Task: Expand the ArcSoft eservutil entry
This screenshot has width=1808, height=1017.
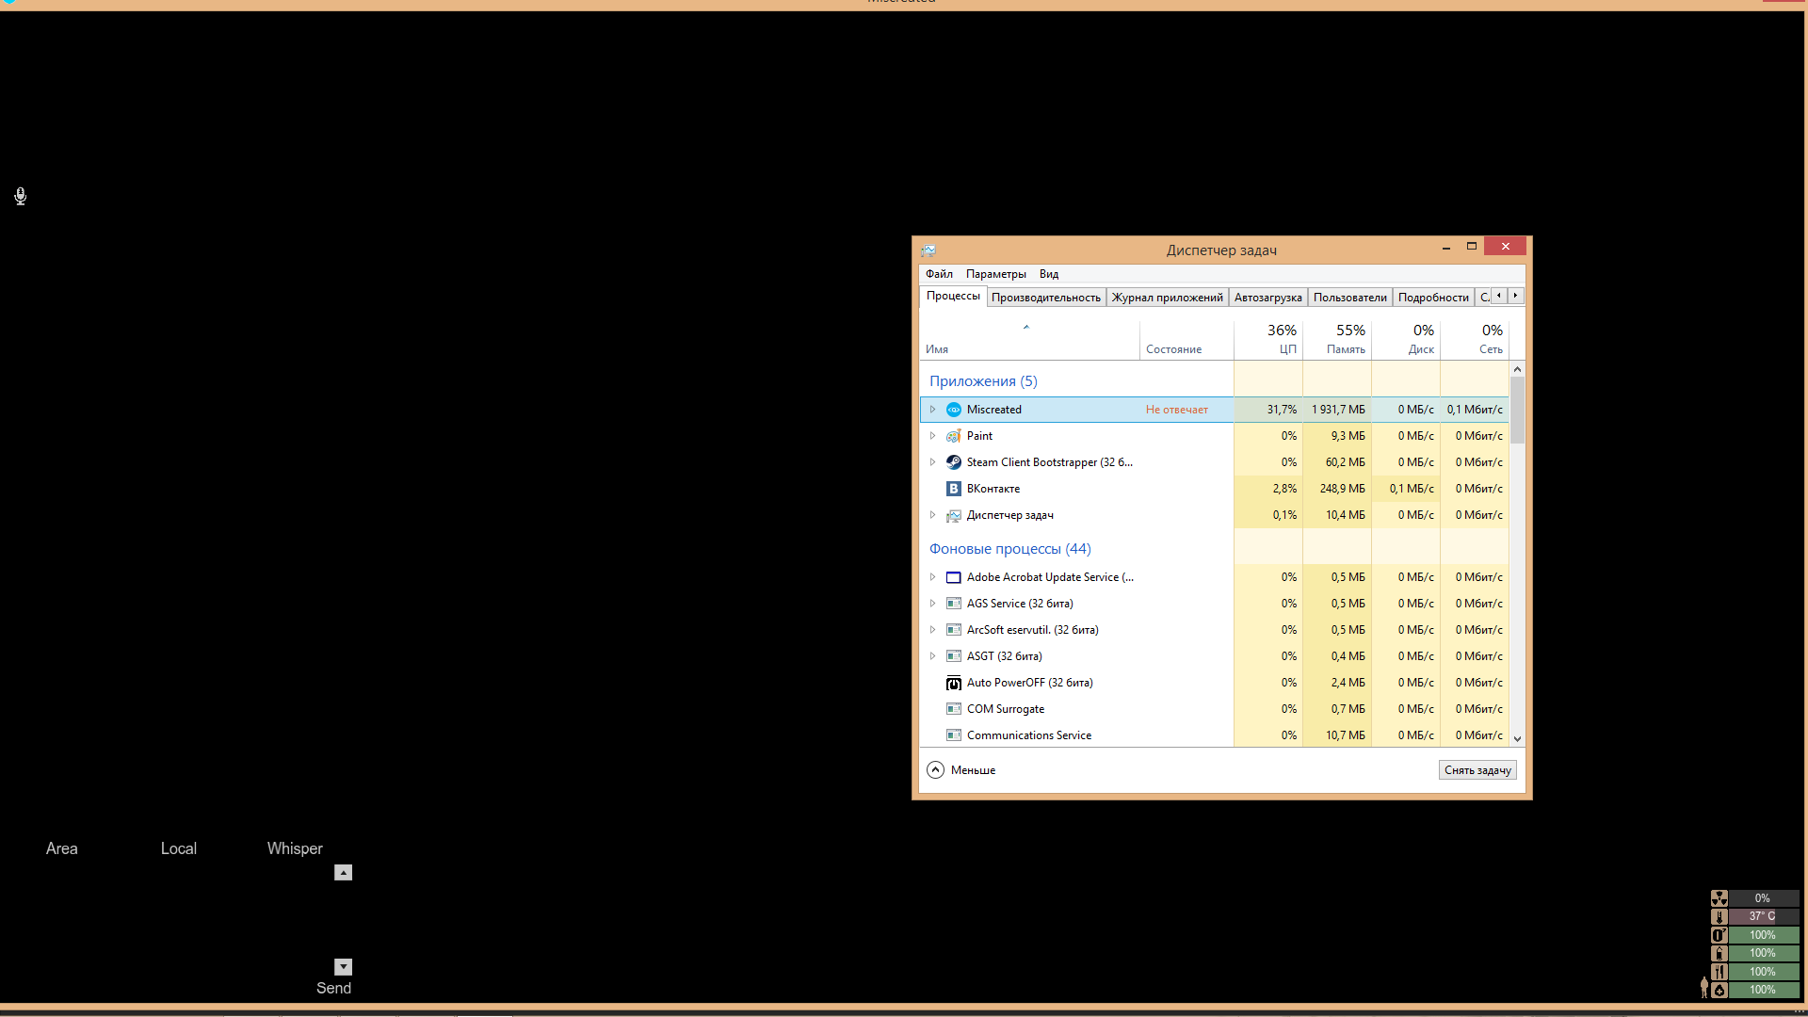Action: 932,630
